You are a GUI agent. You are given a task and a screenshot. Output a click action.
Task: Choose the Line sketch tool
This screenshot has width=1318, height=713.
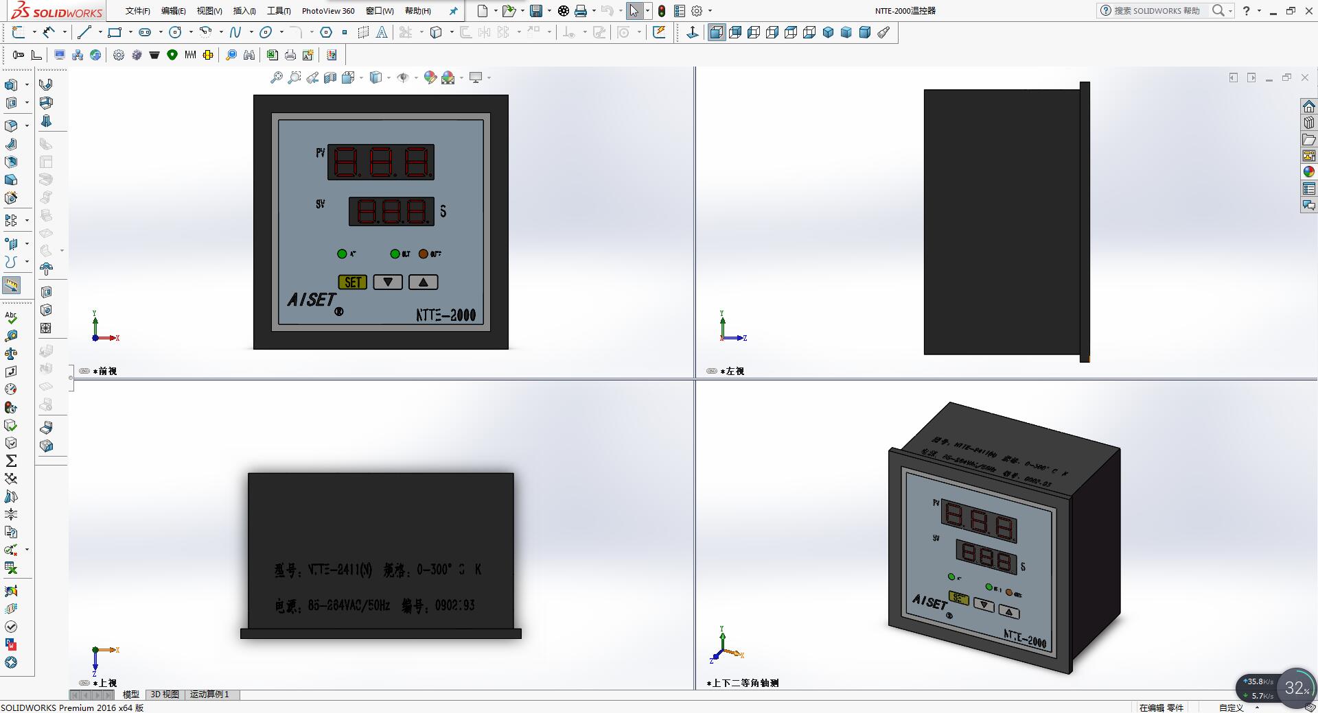tap(84, 32)
